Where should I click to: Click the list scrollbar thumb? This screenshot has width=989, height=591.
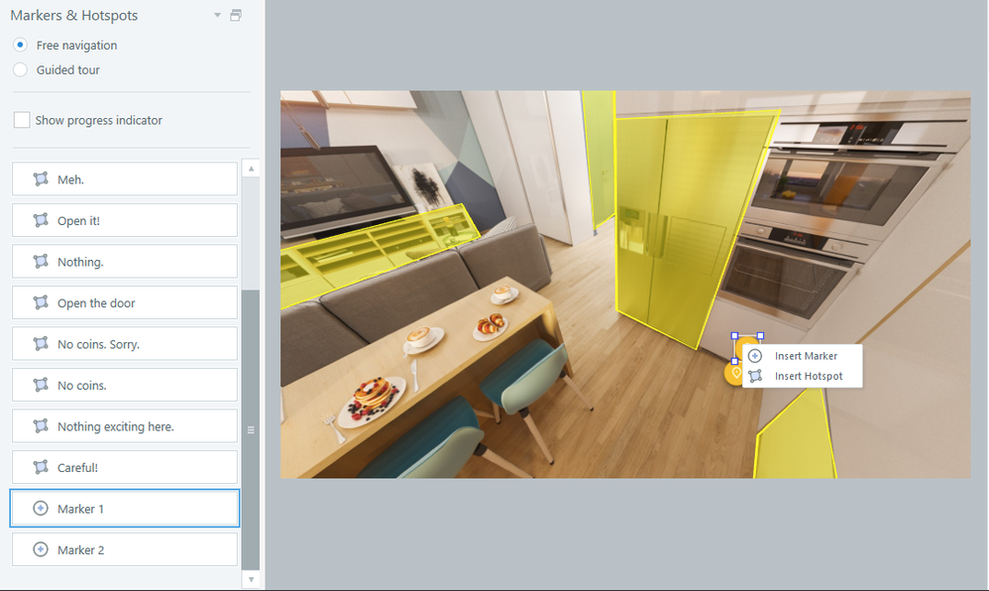(251, 430)
